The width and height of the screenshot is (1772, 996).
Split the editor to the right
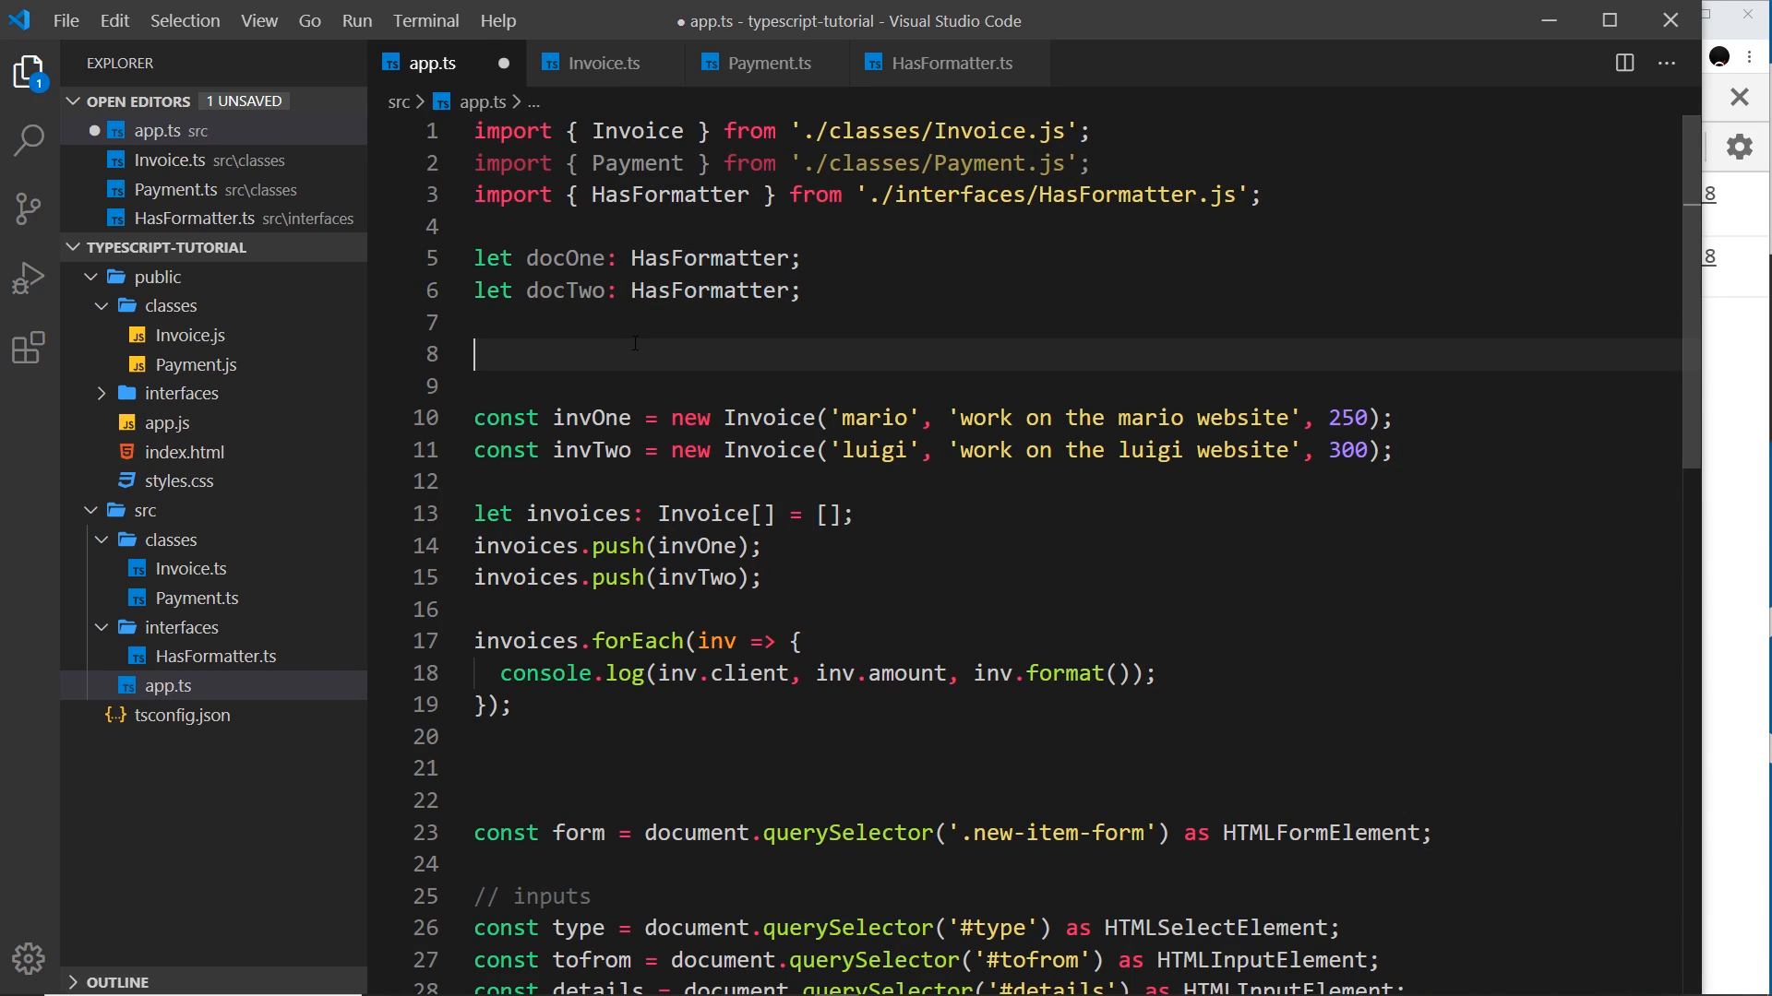point(1625,63)
